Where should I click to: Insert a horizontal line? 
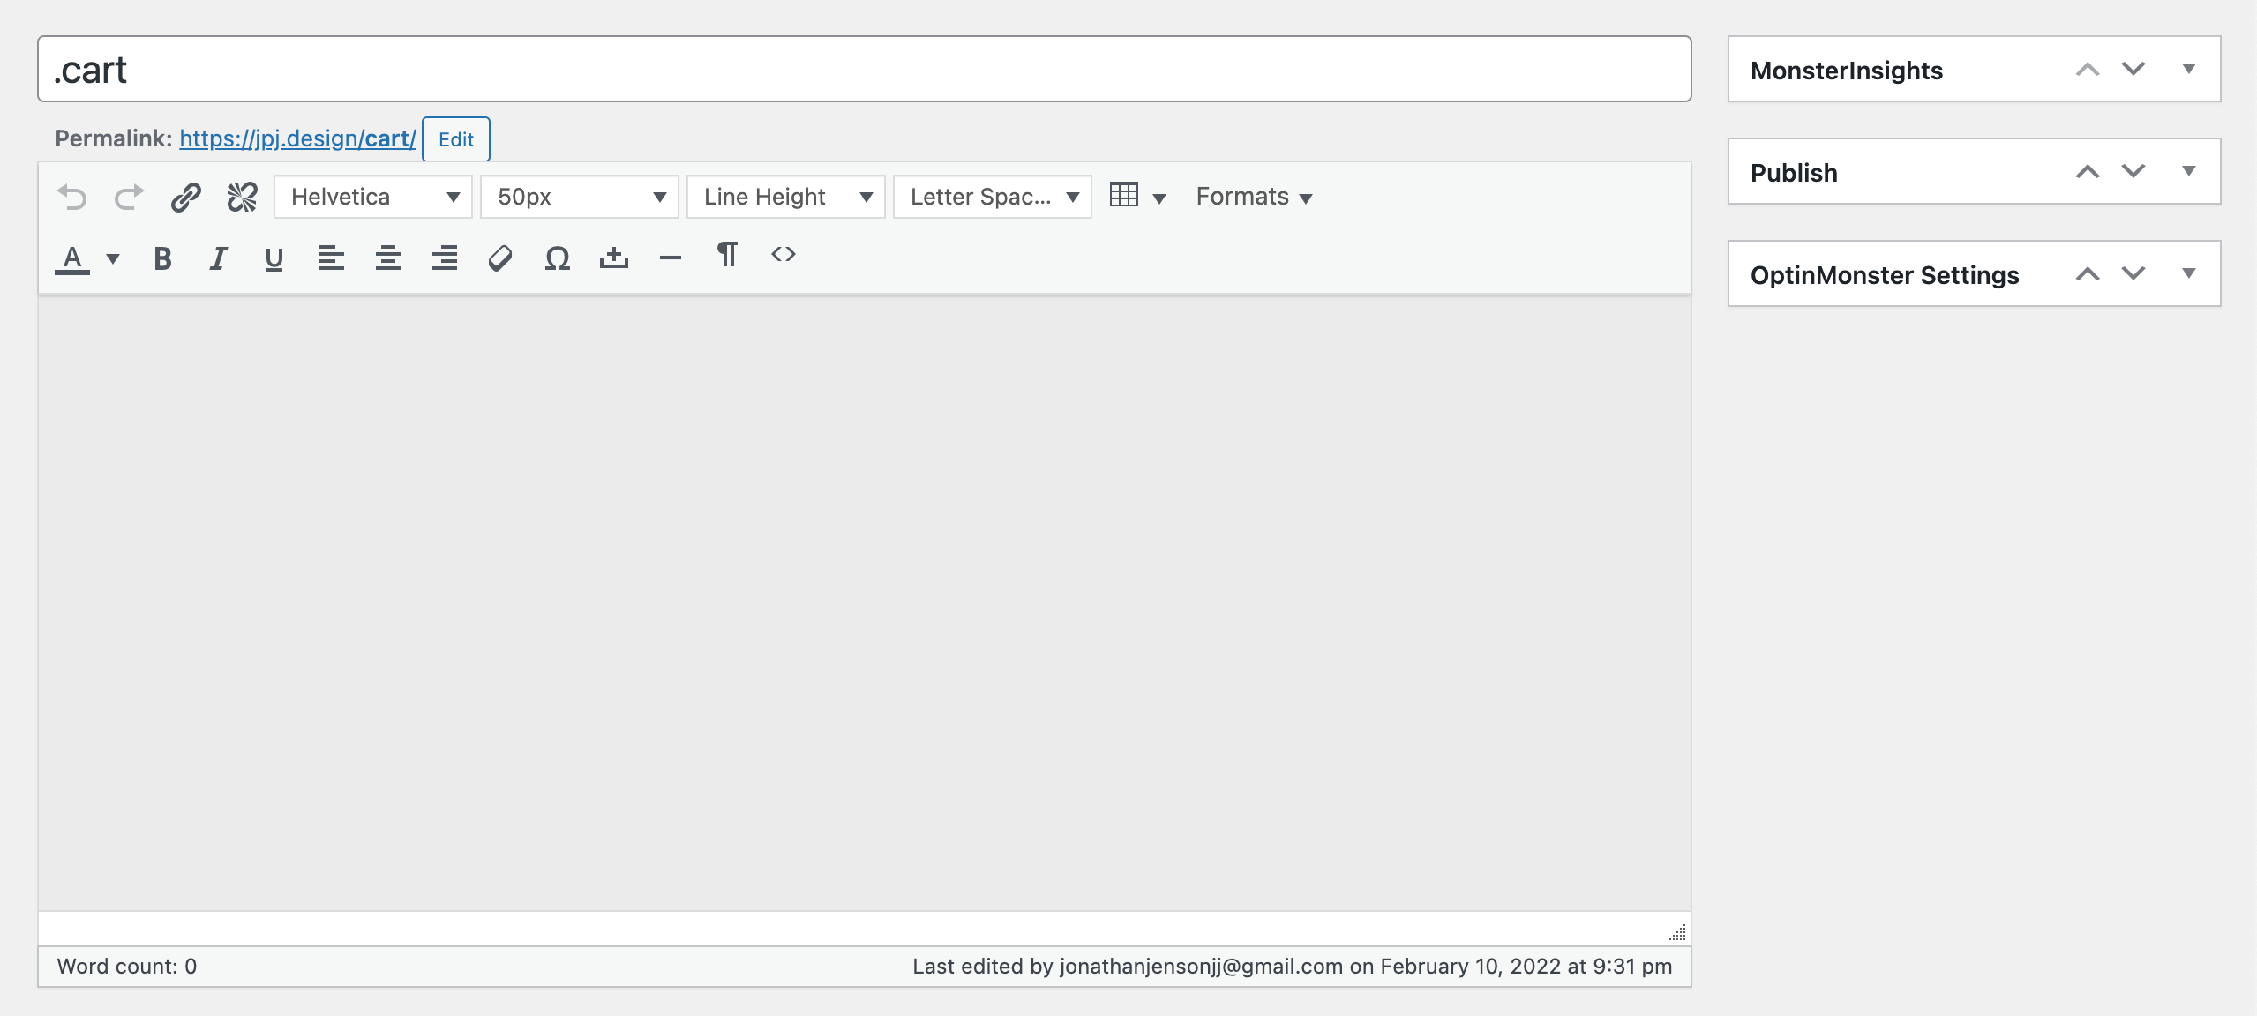[670, 258]
